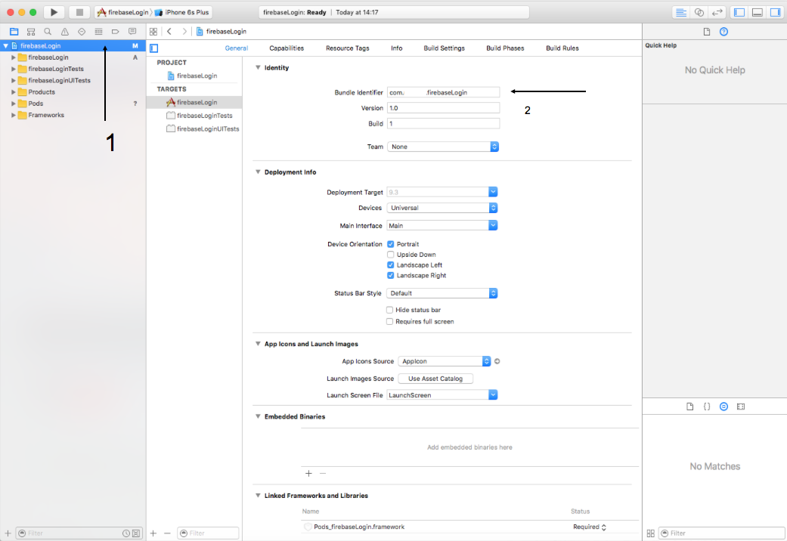Expand the Pods folder in navigator
787x541 pixels.
click(x=14, y=104)
